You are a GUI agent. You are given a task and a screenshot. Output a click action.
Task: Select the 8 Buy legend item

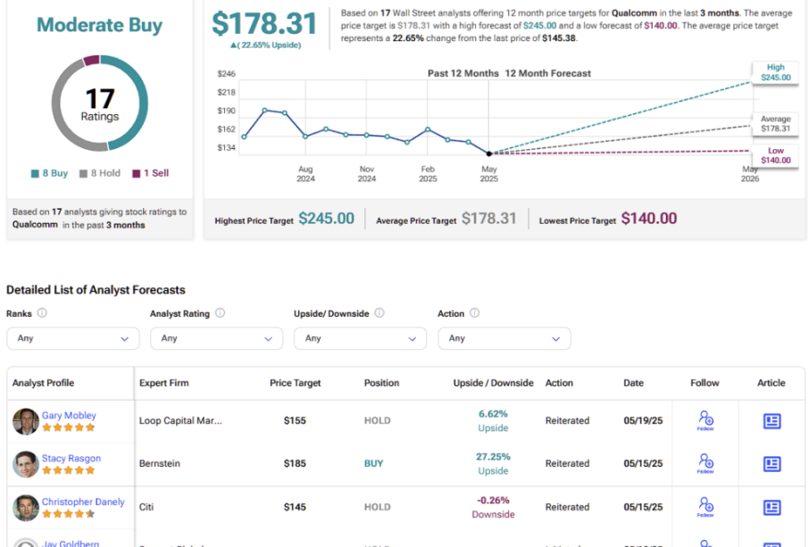pyautogui.click(x=49, y=173)
